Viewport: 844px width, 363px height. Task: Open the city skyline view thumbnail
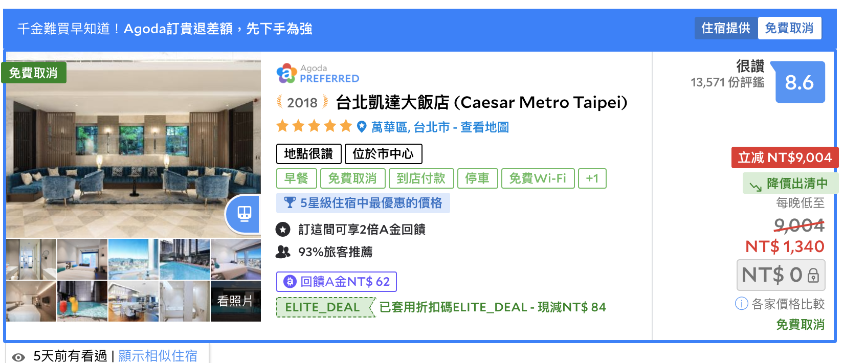134,259
